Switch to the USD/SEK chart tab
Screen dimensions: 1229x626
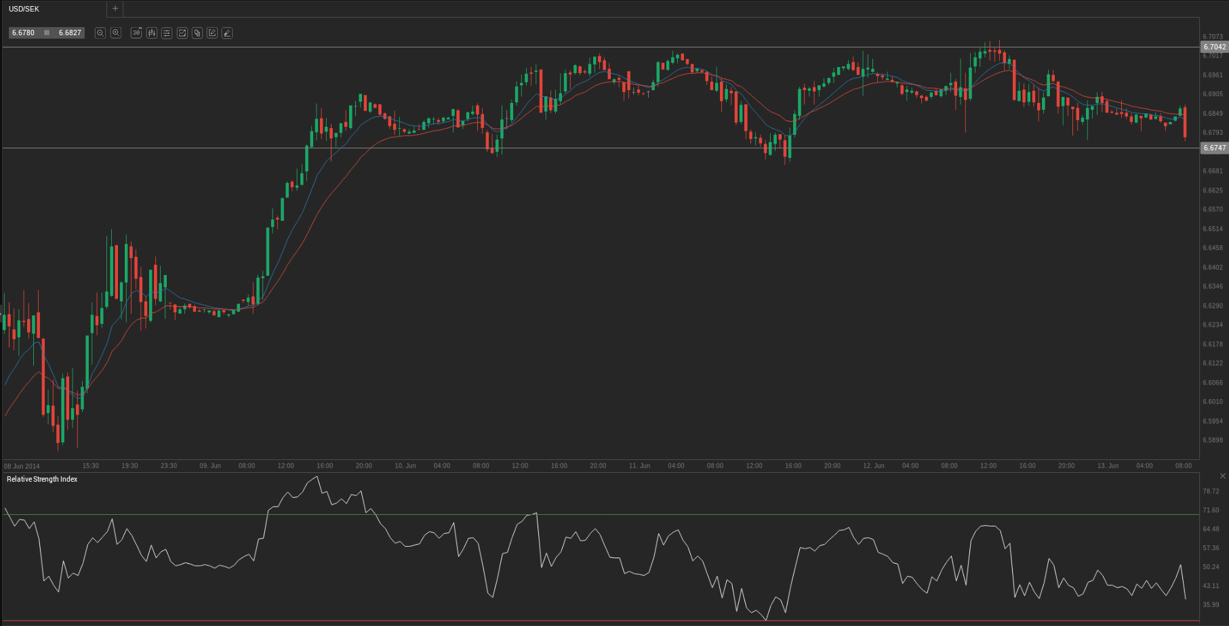coord(24,9)
